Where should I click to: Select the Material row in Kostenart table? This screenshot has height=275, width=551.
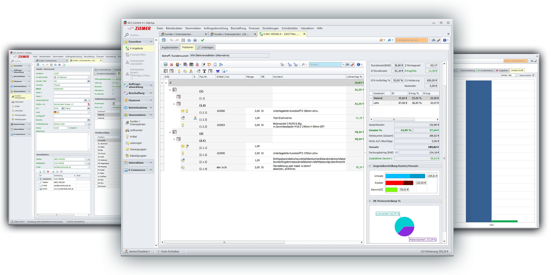click(404, 98)
